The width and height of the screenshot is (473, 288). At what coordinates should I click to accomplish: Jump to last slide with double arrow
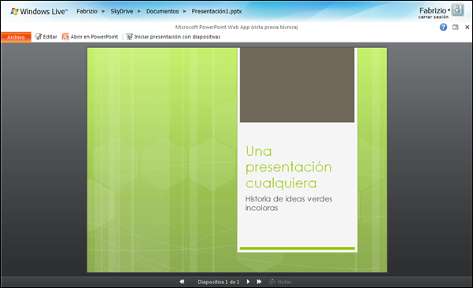coord(259,282)
